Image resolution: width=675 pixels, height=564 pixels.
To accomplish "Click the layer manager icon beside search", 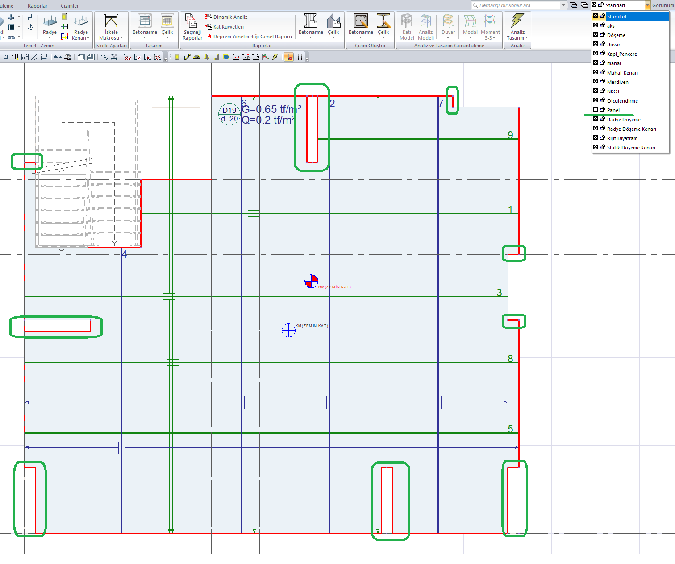I will pos(574,5).
